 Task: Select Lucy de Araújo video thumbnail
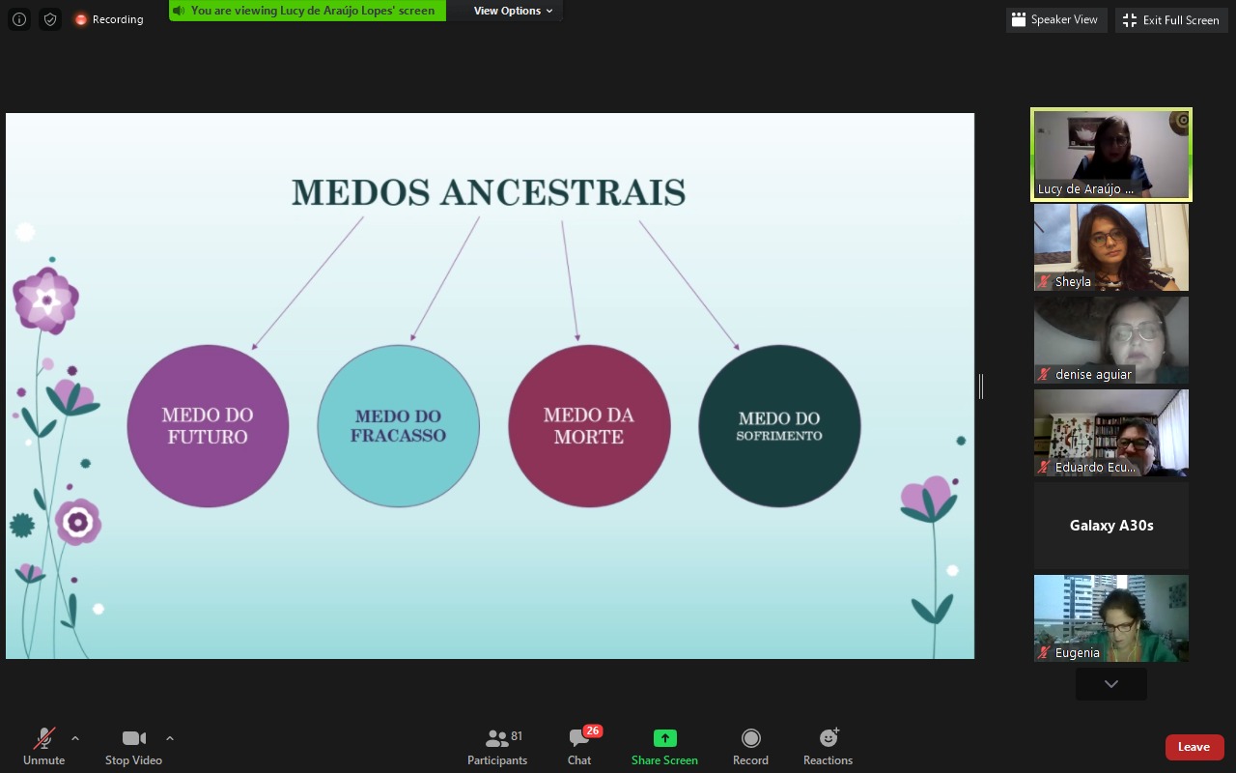(x=1111, y=155)
